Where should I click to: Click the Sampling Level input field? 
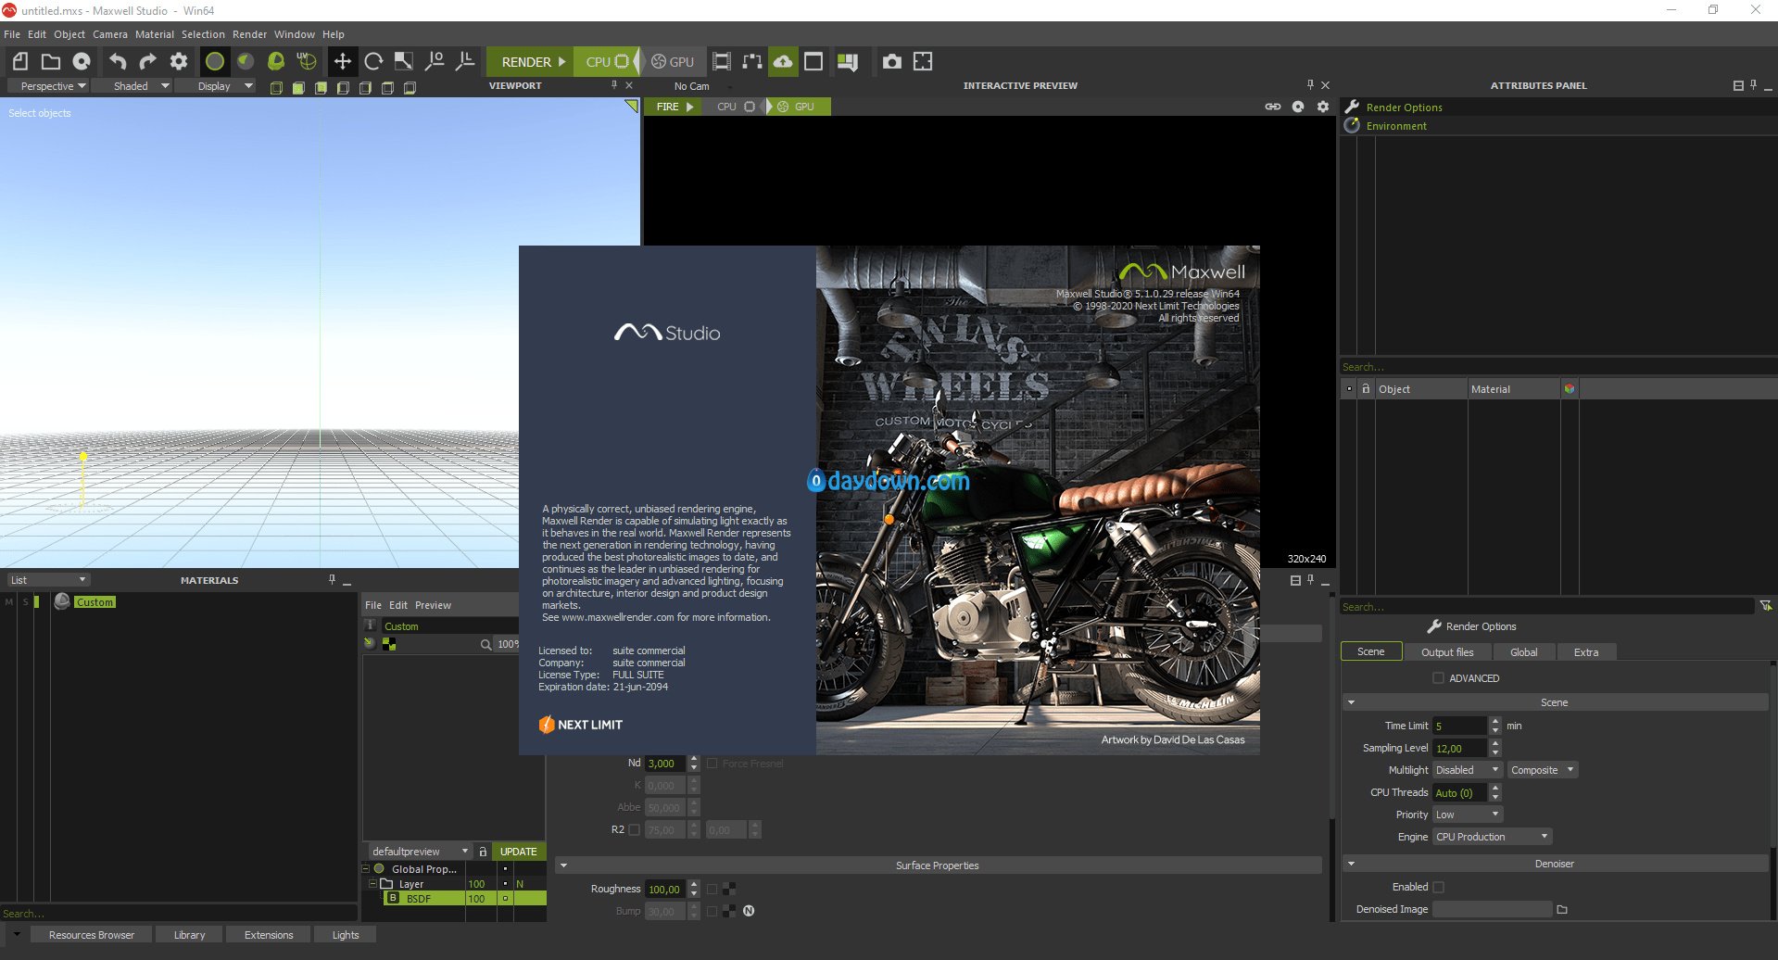(x=1459, y=748)
